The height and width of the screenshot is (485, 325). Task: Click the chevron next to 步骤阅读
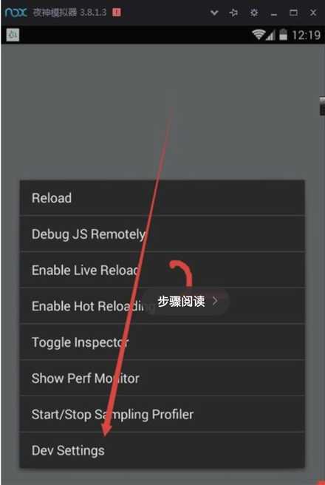pos(216,301)
